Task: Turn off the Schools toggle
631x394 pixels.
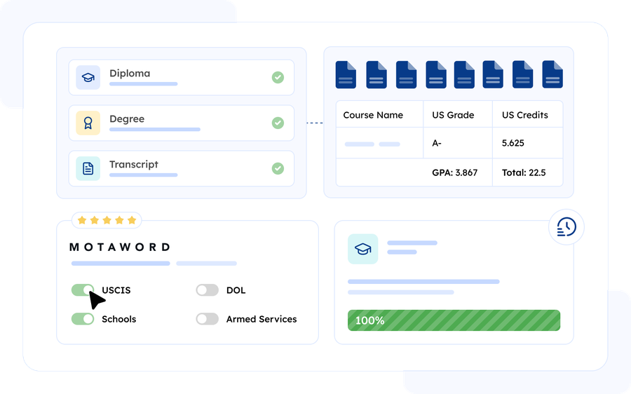Action: coord(83,319)
